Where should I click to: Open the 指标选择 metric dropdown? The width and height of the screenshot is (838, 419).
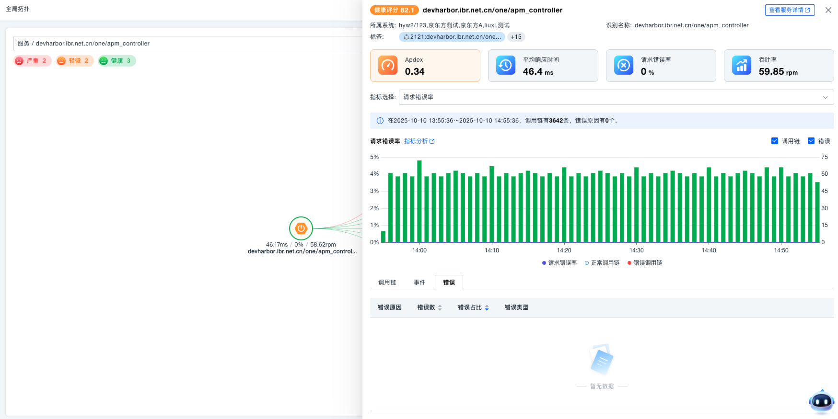(x=616, y=97)
